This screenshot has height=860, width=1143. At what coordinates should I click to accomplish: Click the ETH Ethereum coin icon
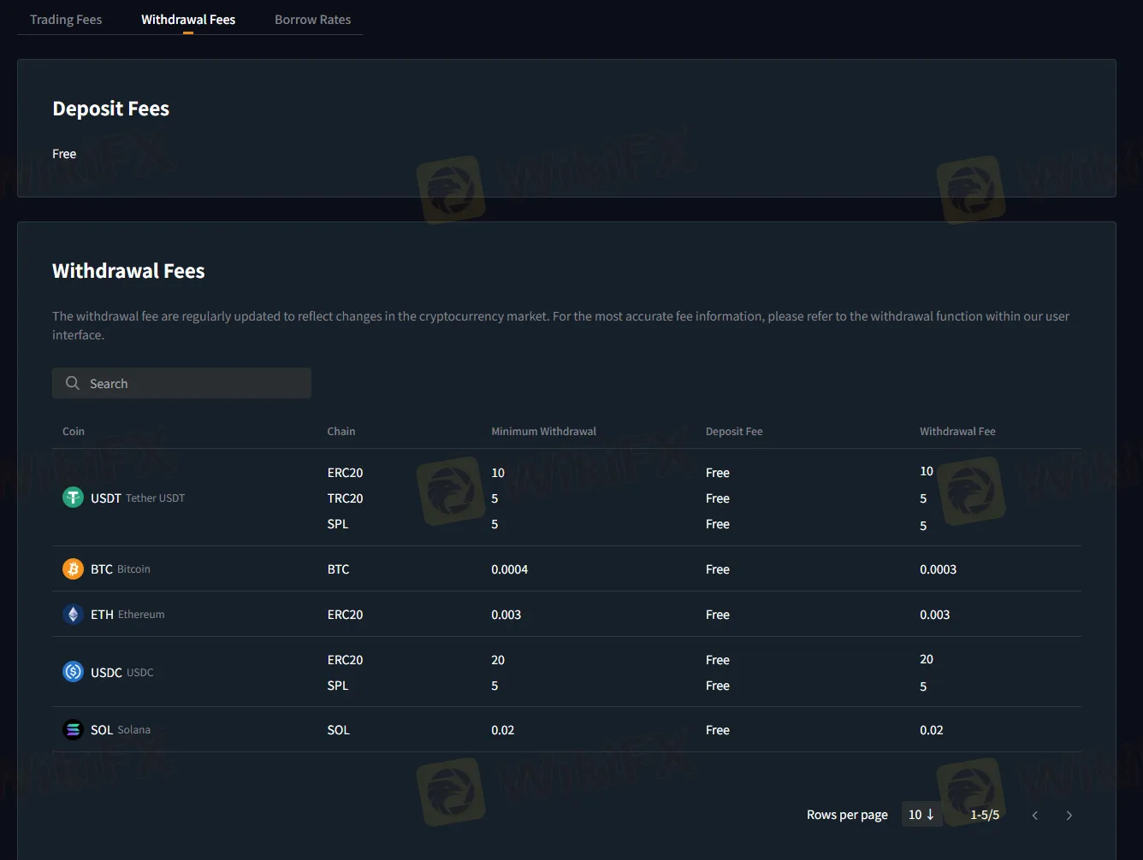pyautogui.click(x=73, y=614)
